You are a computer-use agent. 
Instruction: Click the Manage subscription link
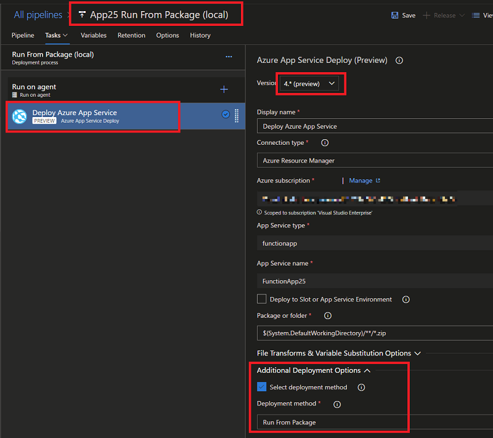(x=361, y=180)
